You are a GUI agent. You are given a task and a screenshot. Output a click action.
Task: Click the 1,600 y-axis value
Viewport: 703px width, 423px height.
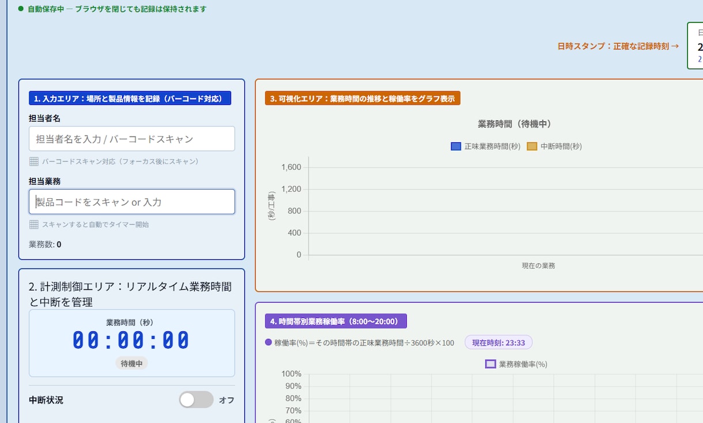click(291, 167)
